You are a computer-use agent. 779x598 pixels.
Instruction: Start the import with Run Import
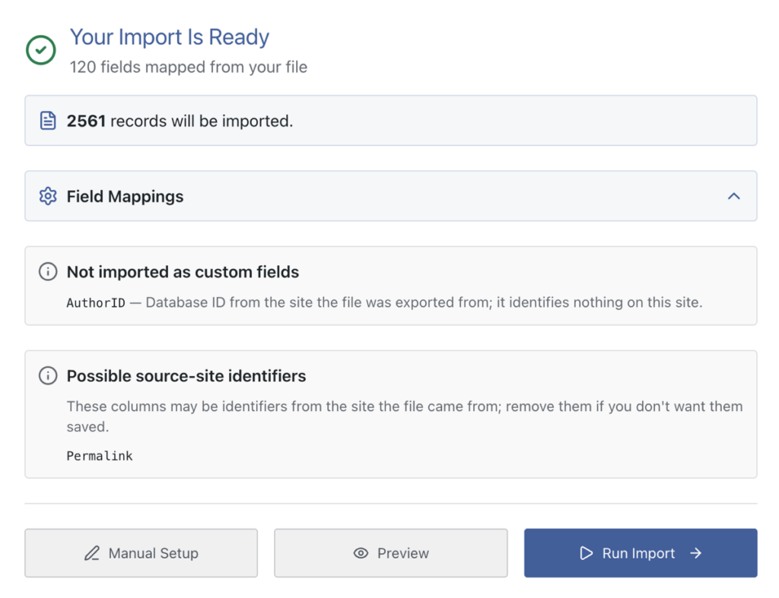(641, 553)
